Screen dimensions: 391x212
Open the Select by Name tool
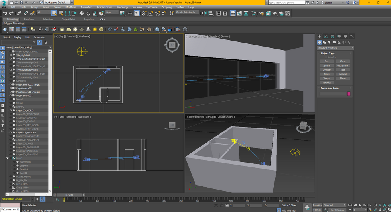[61, 13]
